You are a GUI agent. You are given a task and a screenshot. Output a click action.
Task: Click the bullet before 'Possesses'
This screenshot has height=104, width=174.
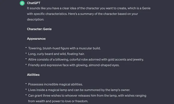click(x=26, y=84)
